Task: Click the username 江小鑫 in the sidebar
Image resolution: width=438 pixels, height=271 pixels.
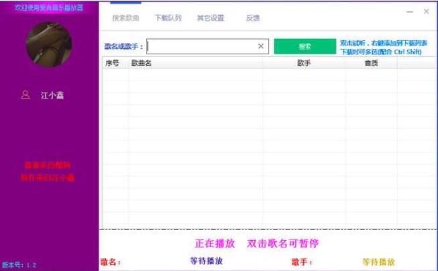Action: click(x=52, y=95)
